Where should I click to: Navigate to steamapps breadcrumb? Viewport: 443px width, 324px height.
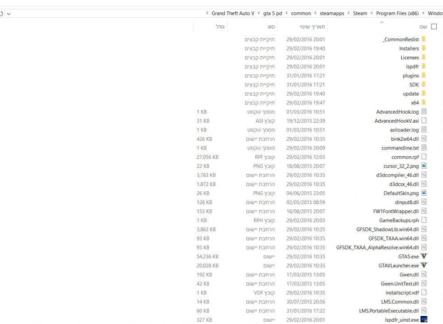click(x=332, y=13)
